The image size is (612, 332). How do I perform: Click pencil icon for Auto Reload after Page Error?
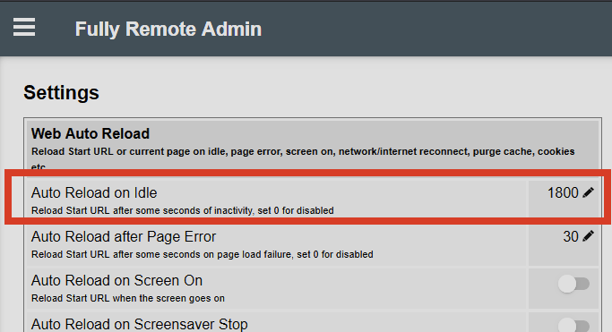tap(588, 236)
